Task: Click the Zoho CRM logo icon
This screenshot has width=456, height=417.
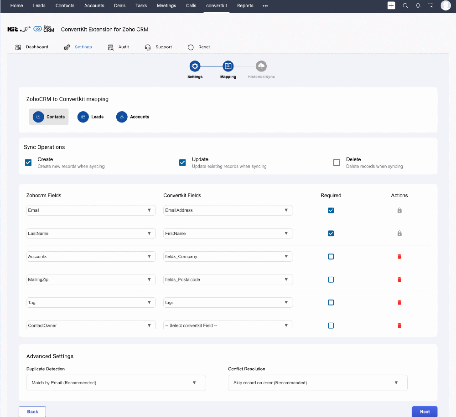Action: [44, 29]
